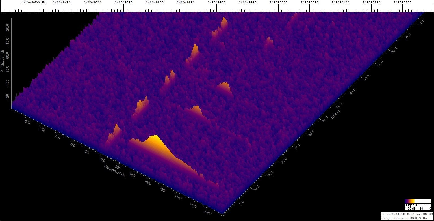
Task: Click the Time / s axis title
Action: (x=336, y=114)
